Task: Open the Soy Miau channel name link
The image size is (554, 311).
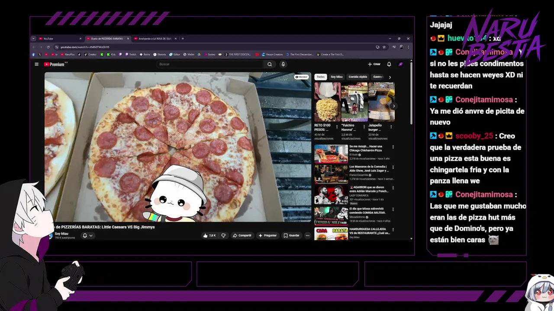Action: pyautogui.click(x=61, y=234)
